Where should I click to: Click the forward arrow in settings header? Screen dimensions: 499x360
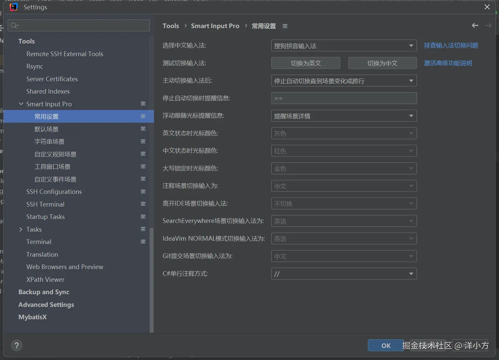coord(488,25)
